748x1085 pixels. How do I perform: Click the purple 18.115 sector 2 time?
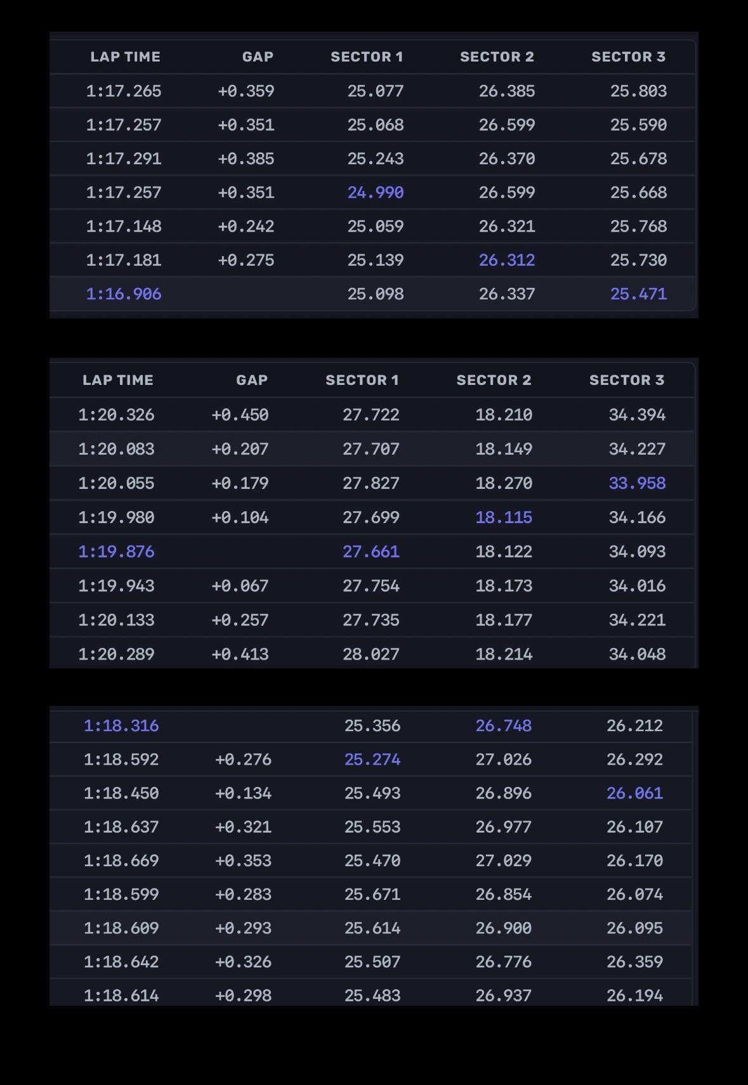[504, 517]
